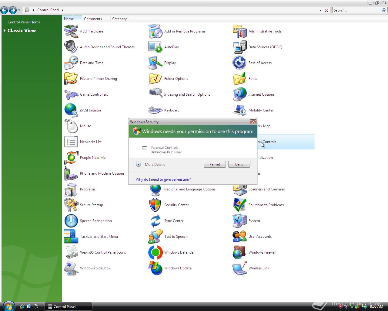
Task: Open the Ease of Access icon
Action: (240, 63)
